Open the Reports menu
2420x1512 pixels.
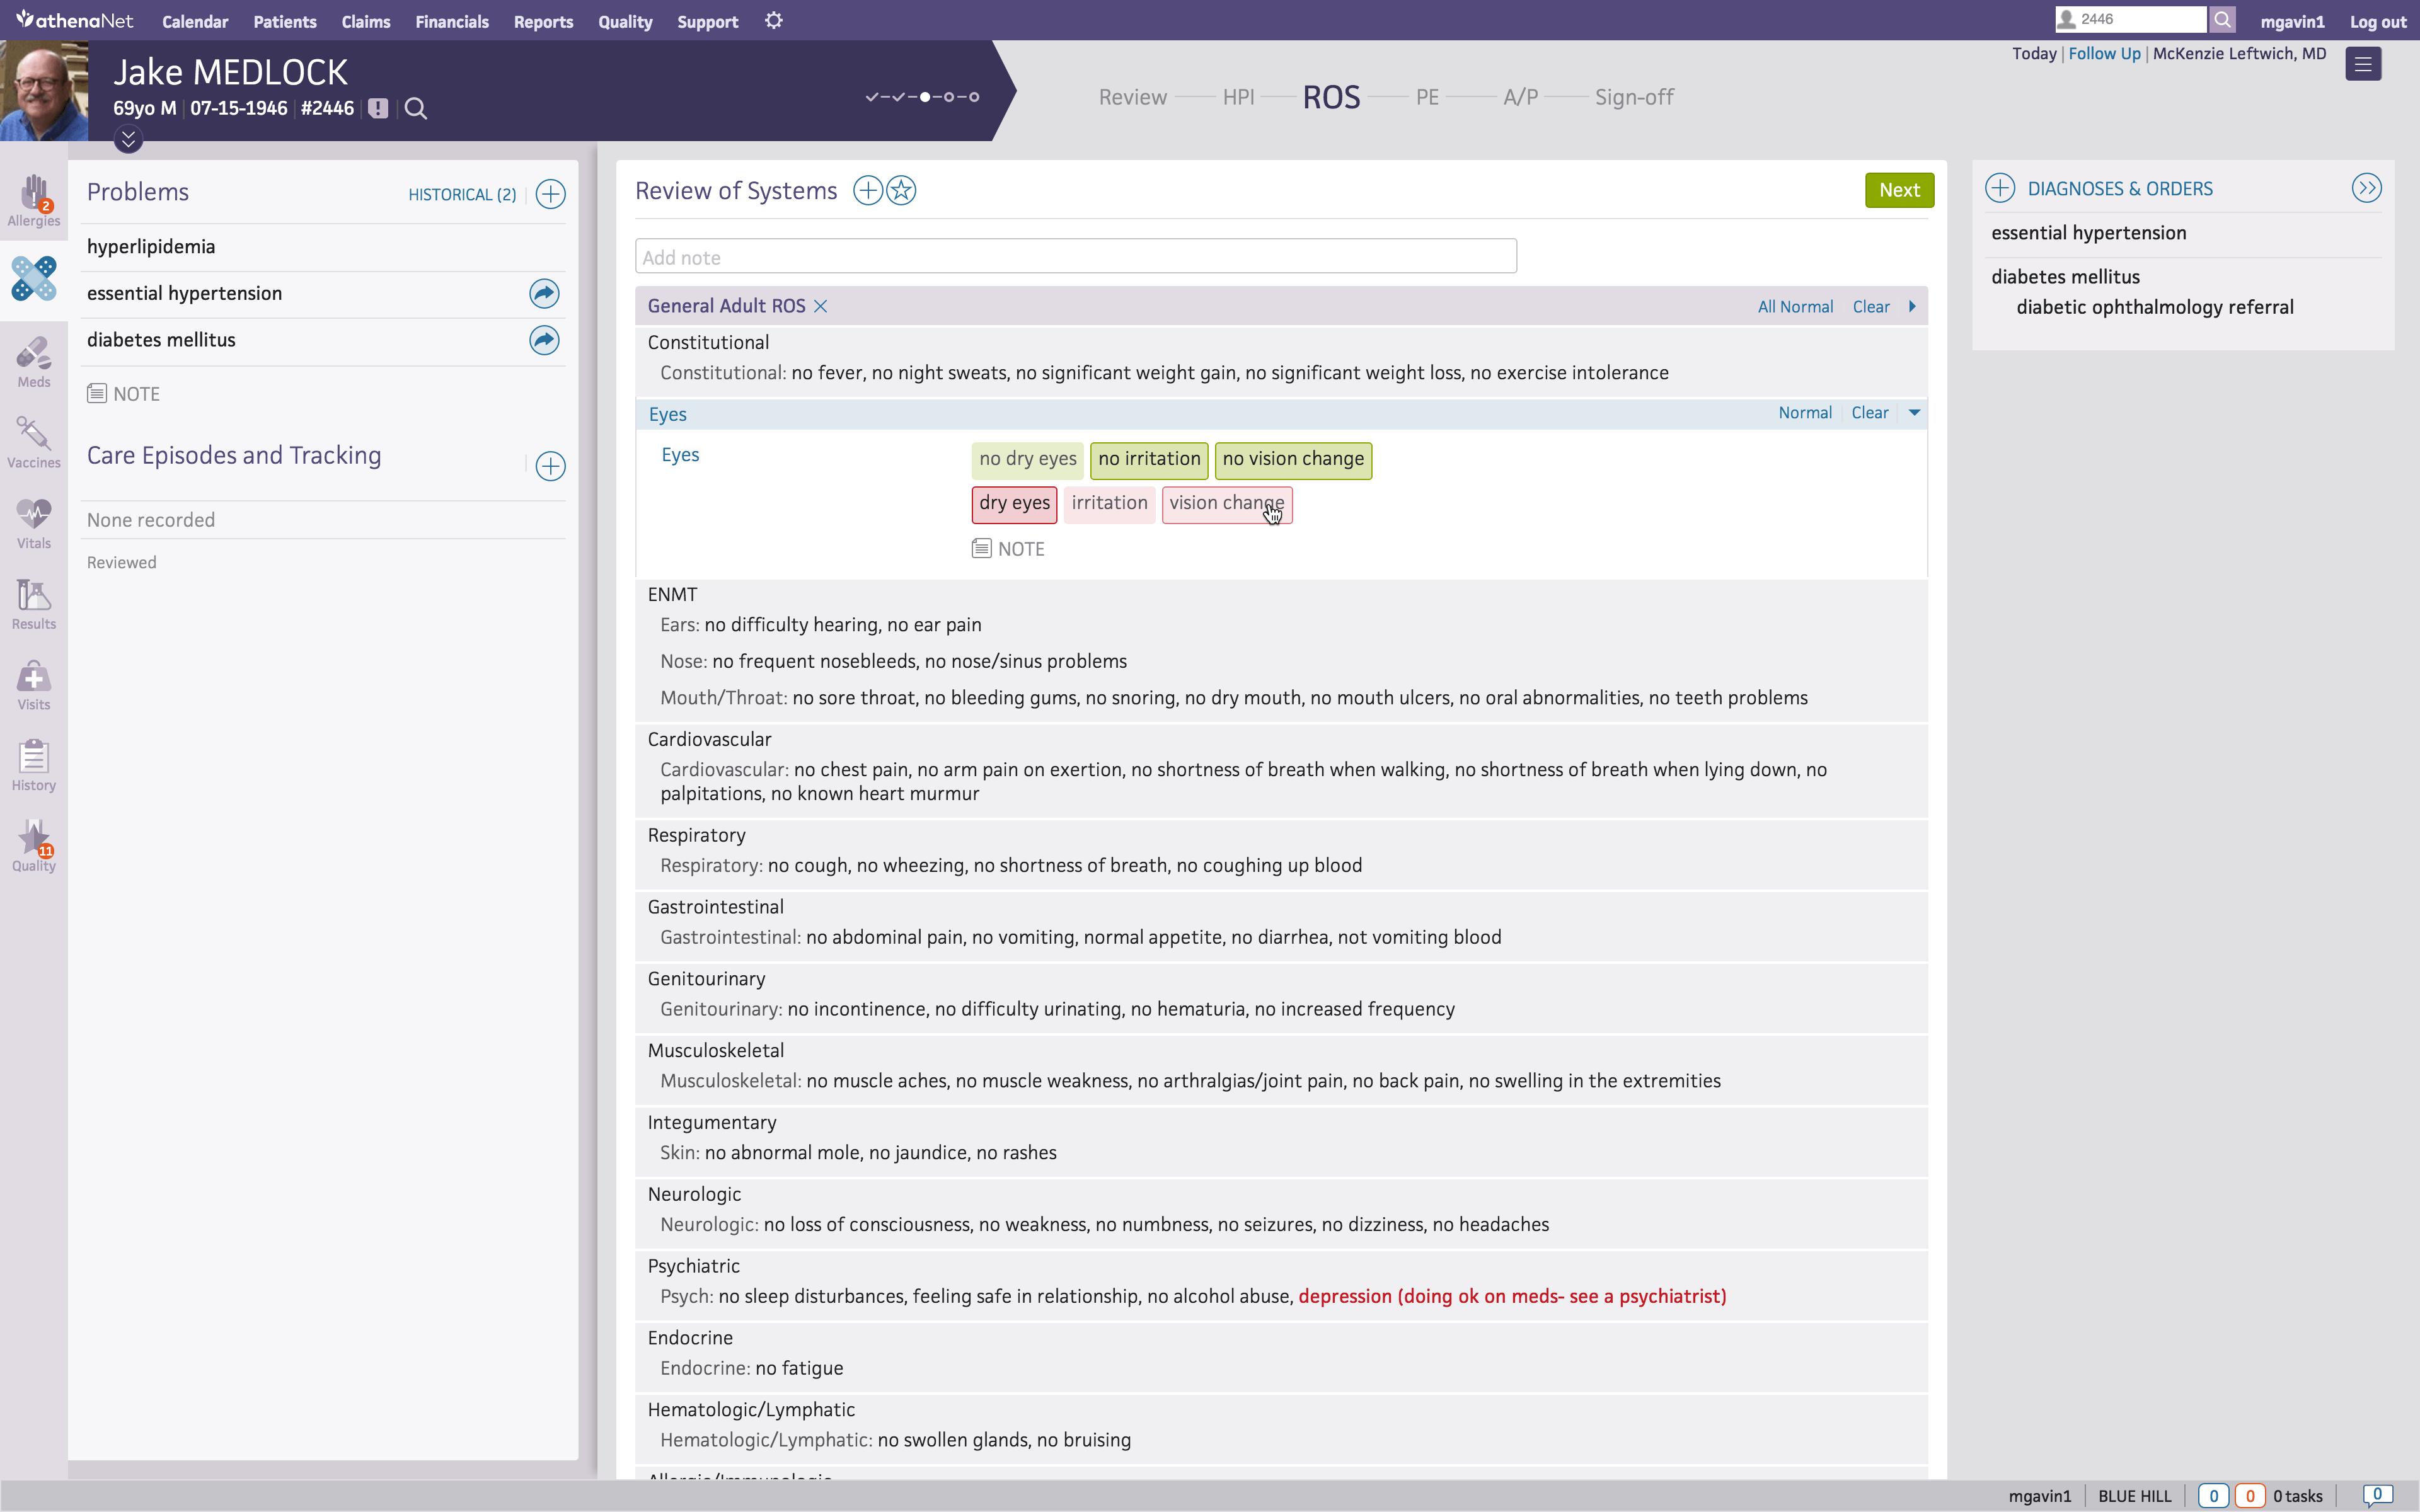tap(543, 21)
